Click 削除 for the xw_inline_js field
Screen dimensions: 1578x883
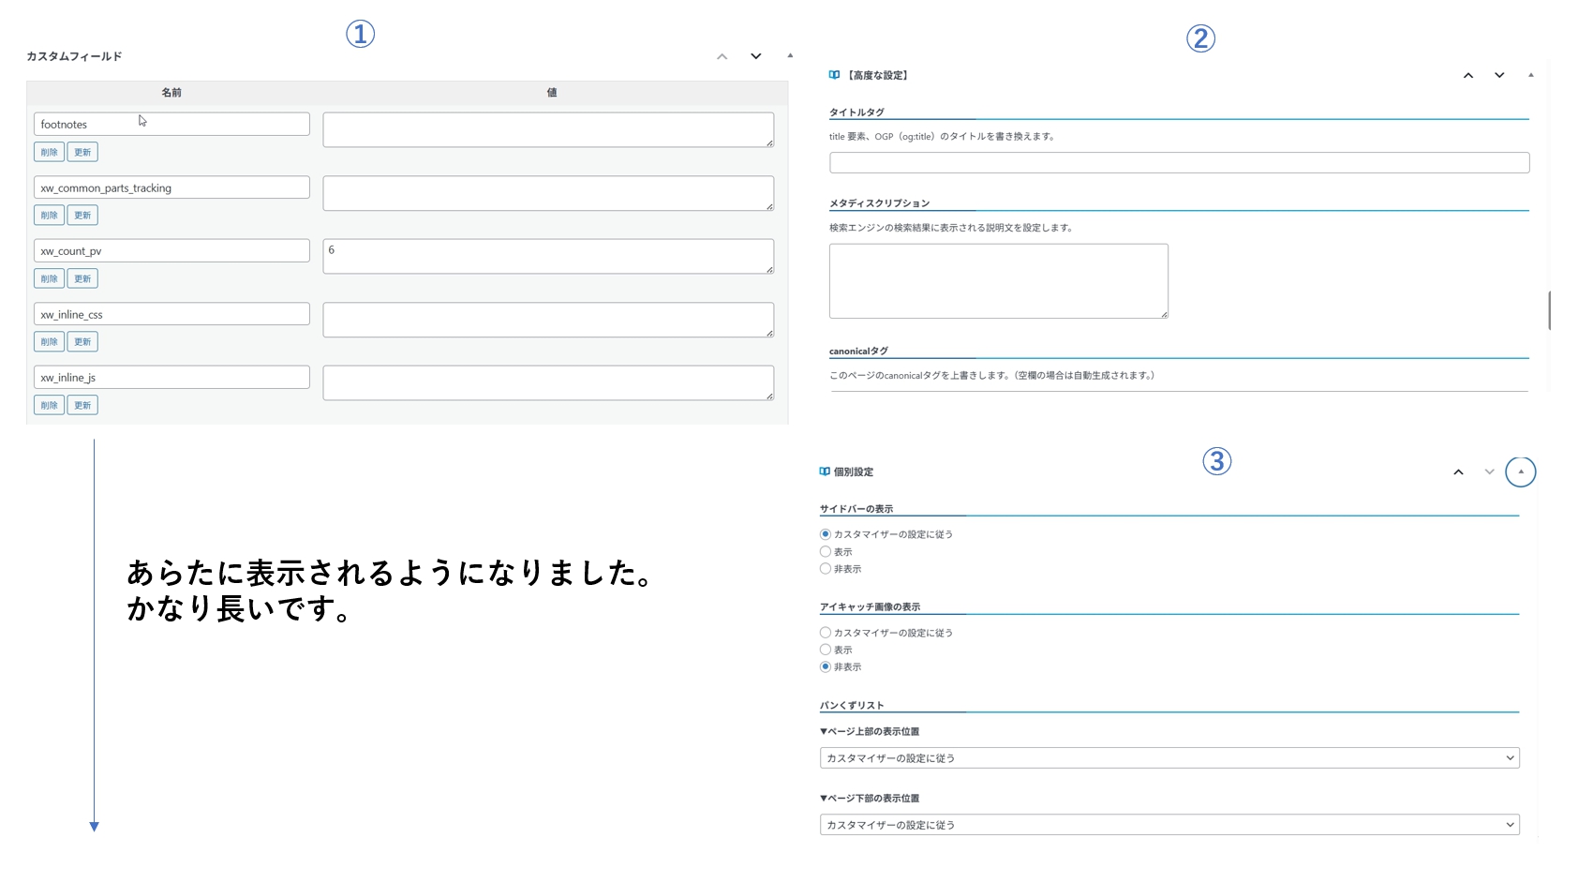pyautogui.click(x=49, y=405)
